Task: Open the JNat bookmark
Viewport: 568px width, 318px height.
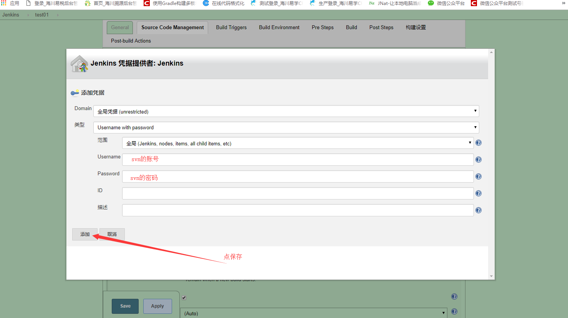Action: tap(395, 3)
